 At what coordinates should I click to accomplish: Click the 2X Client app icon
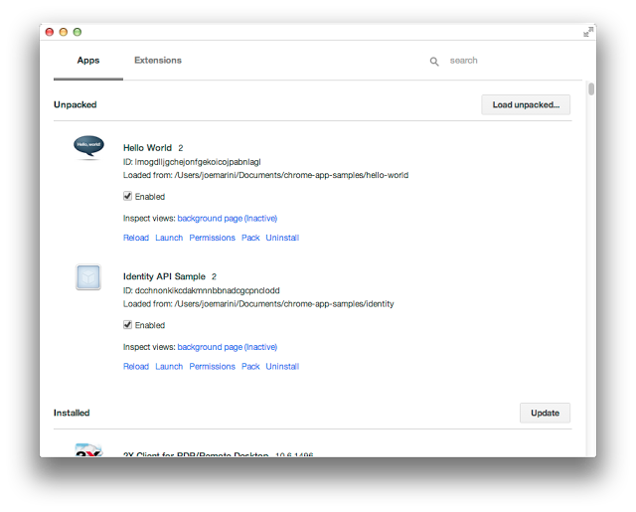pyautogui.click(x=88, y=450)
